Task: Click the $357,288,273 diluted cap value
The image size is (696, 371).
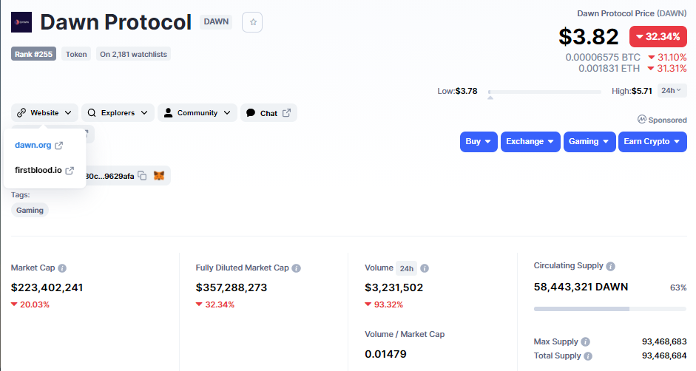Action: (232, 287)
